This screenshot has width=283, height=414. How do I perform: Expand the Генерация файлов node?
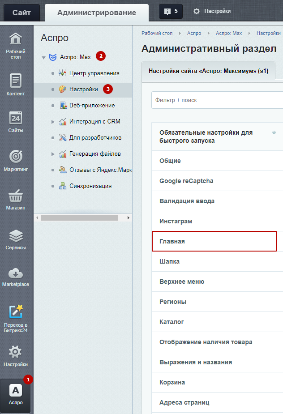53,154
